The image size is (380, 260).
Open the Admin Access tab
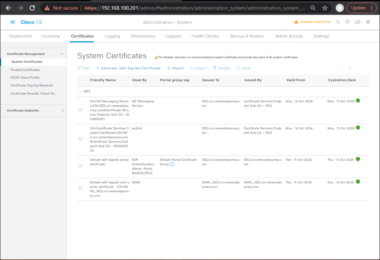[289, 36]
